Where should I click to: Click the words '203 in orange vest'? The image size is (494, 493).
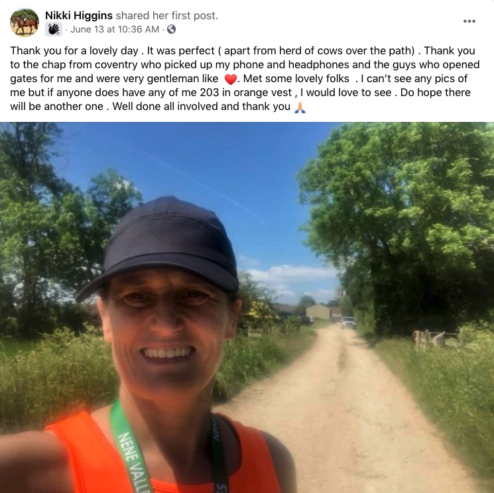click(x=246, y=93)
